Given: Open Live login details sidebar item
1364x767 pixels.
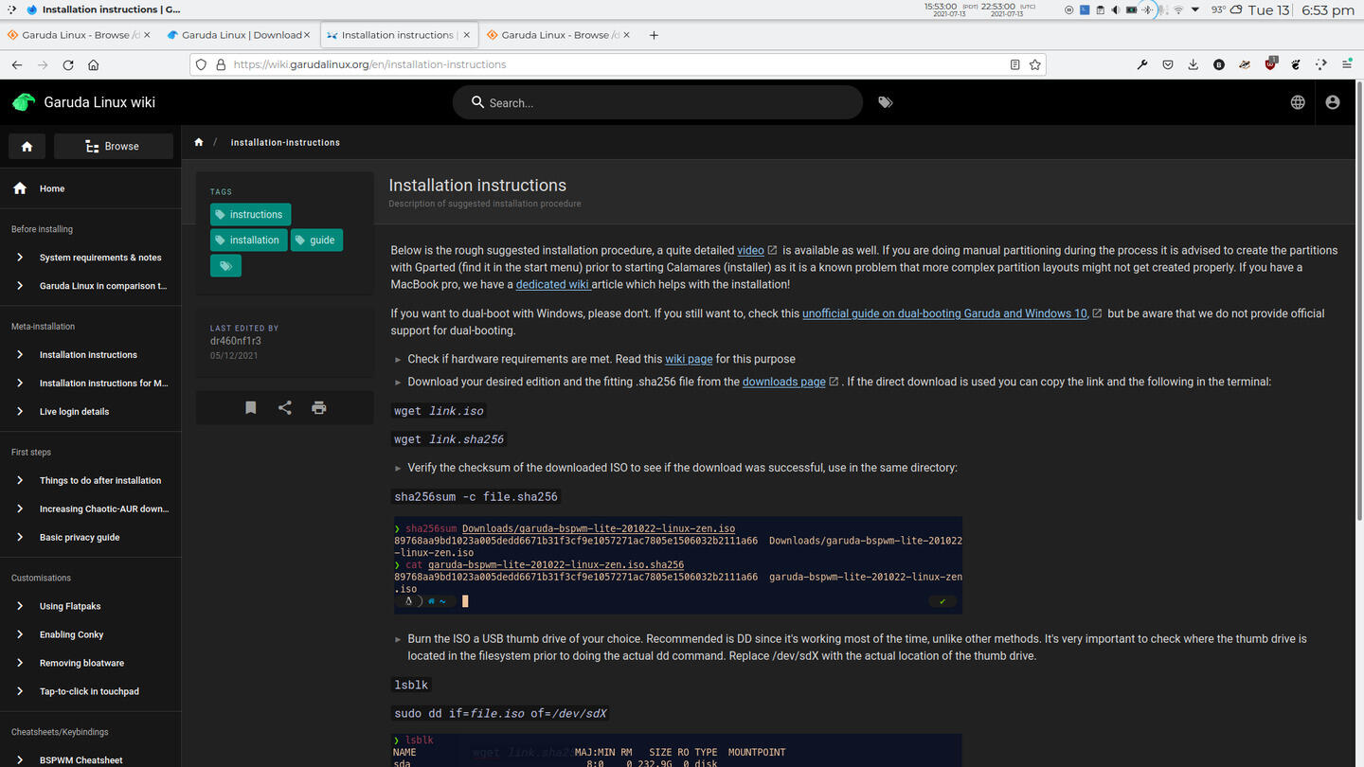Looking at the screenshot, I should point(90,412).
